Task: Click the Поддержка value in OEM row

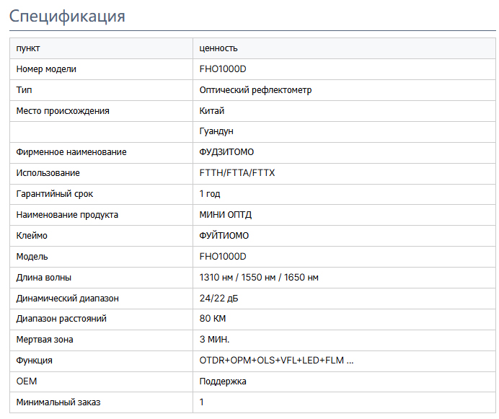Action: (223, 381)
